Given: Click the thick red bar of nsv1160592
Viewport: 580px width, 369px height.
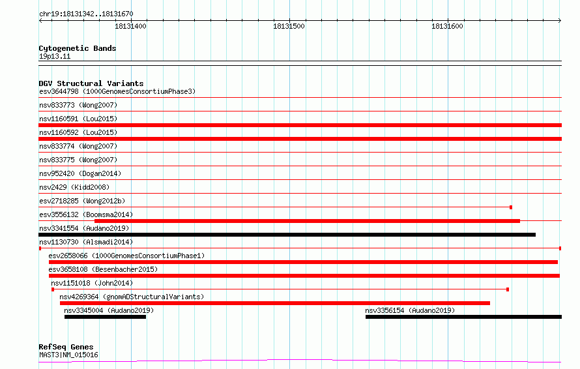Looking at the screenshot, I should pos(300,139).
